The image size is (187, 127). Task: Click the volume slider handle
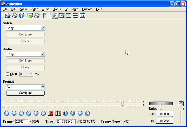click(181, 109)
